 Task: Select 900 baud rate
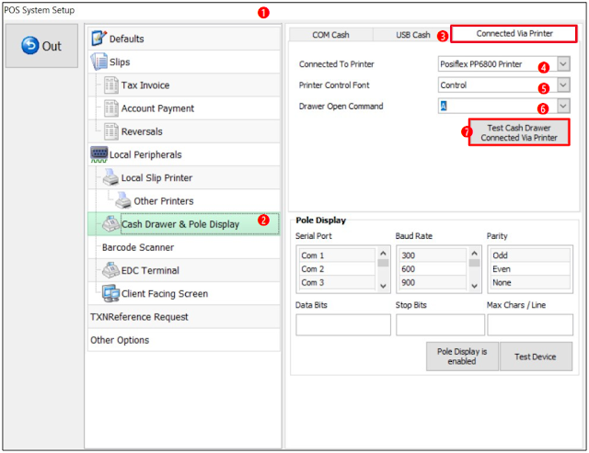pyautogui.click(x=433, y=282)
